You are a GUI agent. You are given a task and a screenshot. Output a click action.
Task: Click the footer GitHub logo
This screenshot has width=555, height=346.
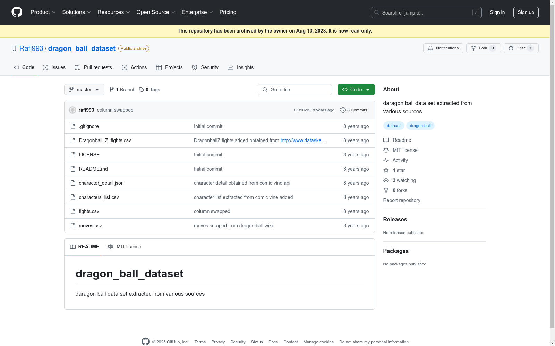click(146, 342)
